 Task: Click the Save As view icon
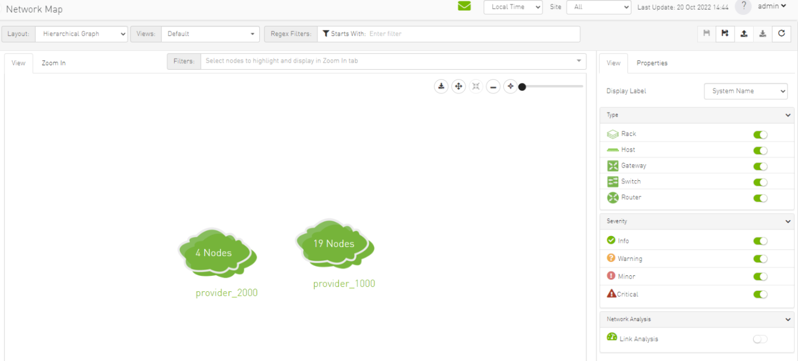725,34
